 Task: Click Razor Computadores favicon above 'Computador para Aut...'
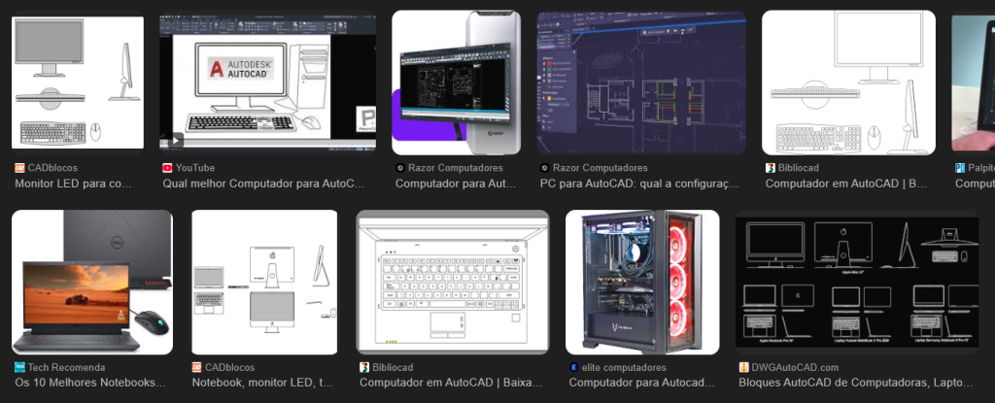pos(400,168)
